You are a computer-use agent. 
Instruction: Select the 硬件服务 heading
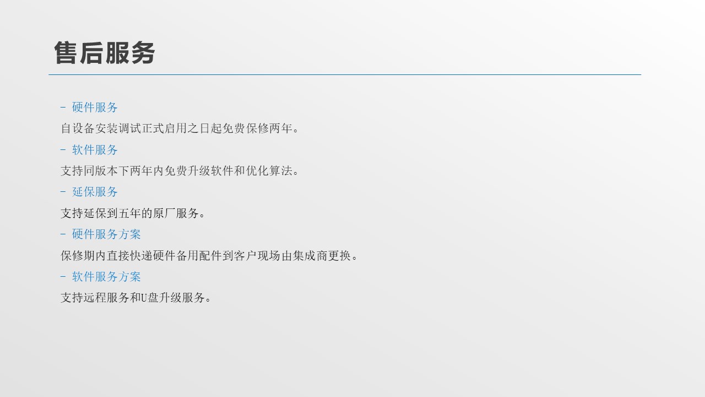tap(95, 108)
